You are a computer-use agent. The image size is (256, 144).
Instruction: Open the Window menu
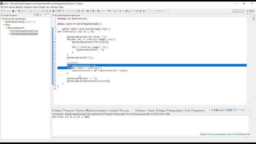point(54,7)
